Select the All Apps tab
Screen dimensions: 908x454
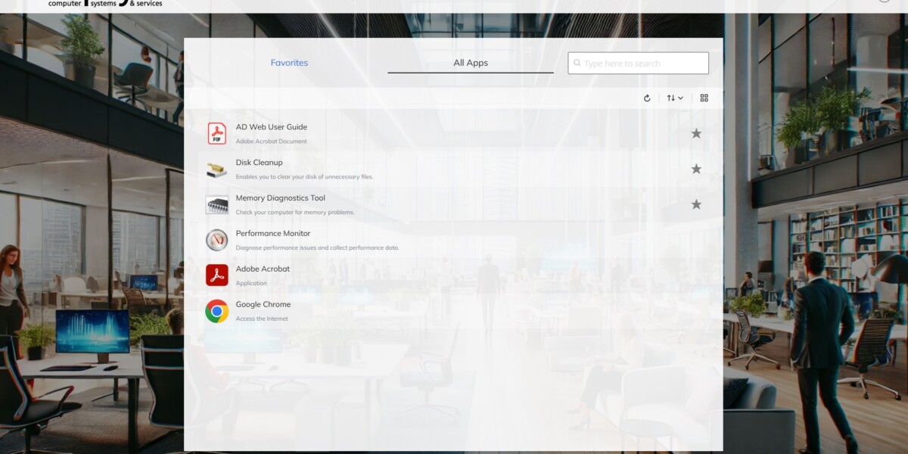click(471, 63)
